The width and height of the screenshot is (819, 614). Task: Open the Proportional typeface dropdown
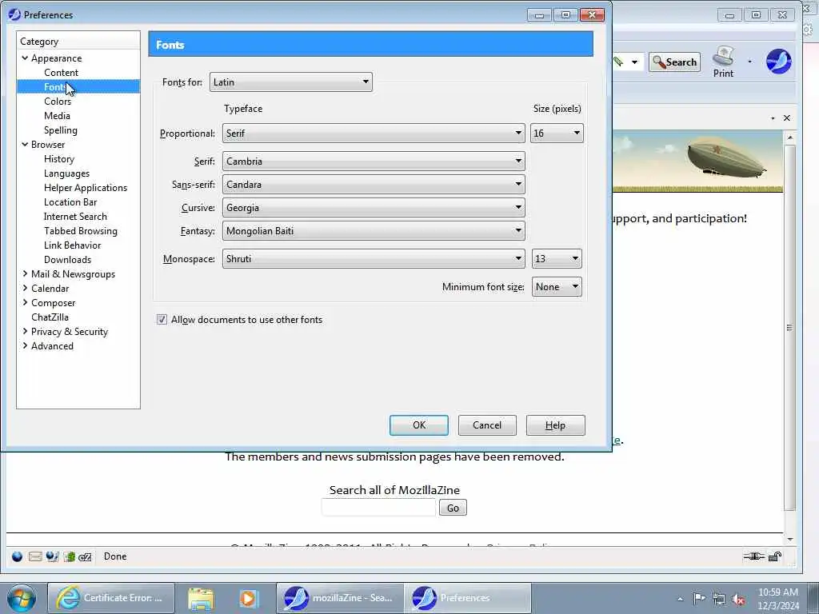374,134
